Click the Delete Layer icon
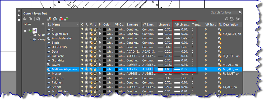The image size is (264, 100). [61, 19]
